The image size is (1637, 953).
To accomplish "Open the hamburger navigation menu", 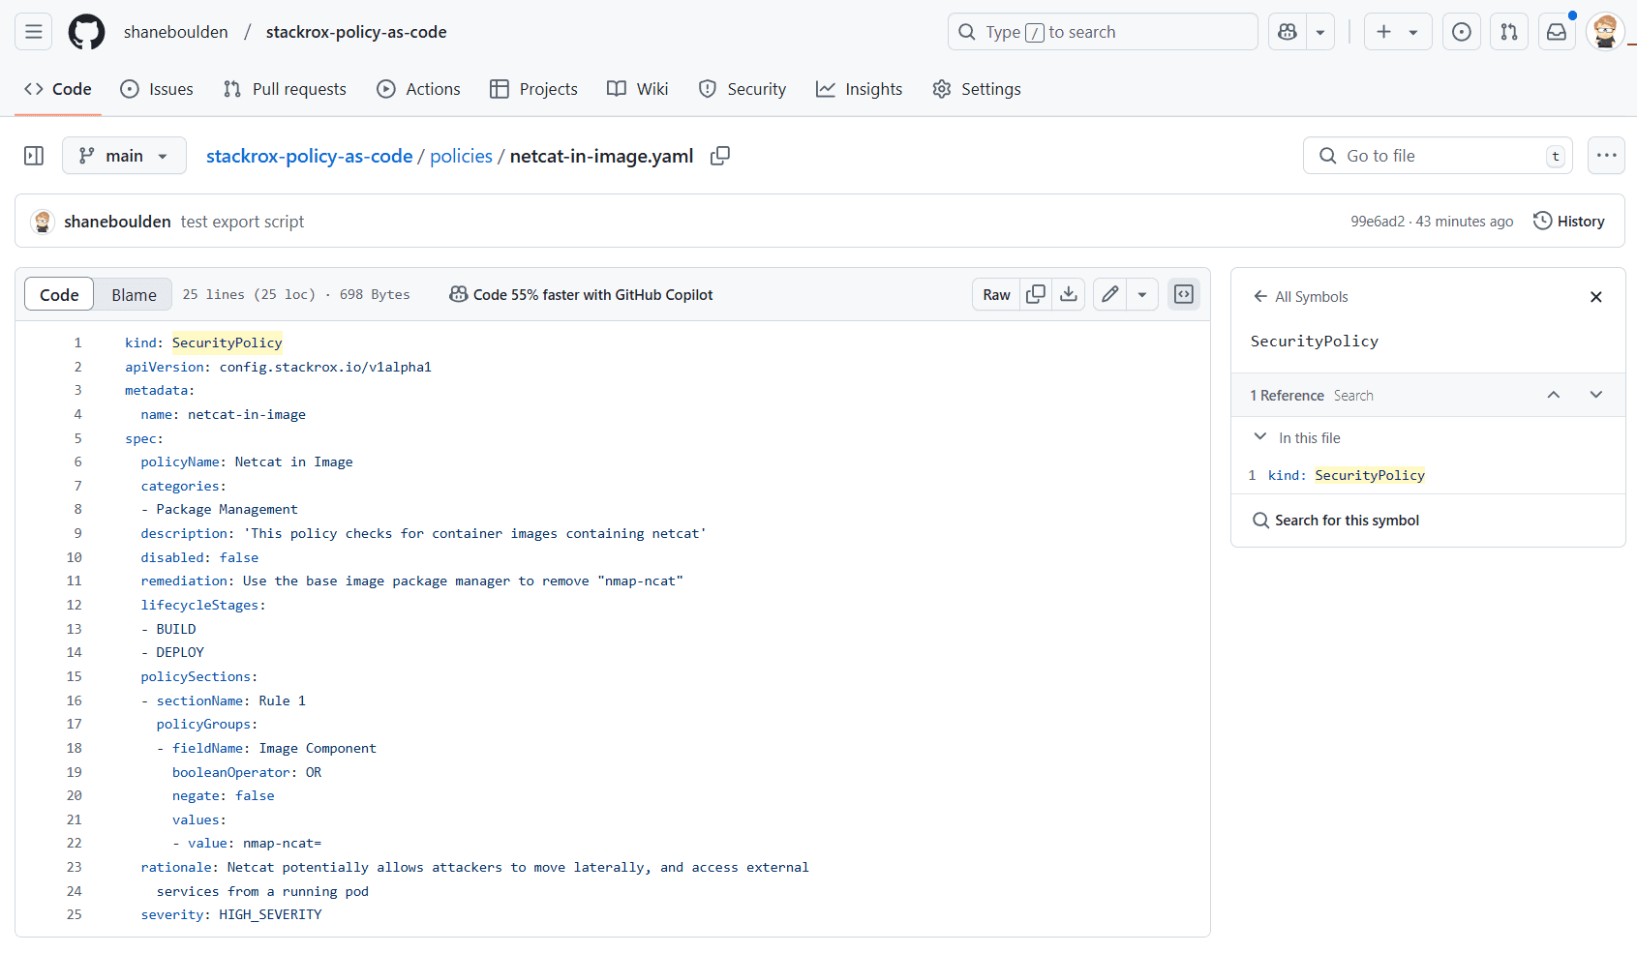I will [x=34, y=32].
